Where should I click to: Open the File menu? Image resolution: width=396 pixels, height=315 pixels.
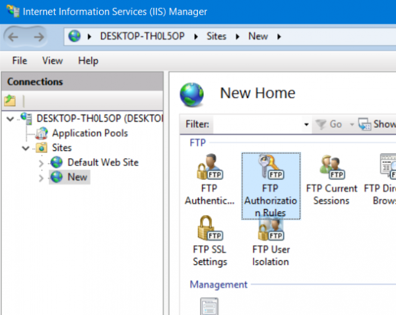[x=19, y=61]
